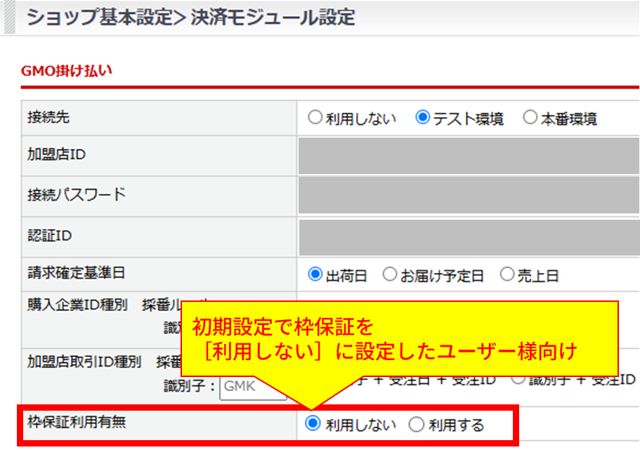Click the ショップ基本設定> 決済モジュール設定 page title

190,18
